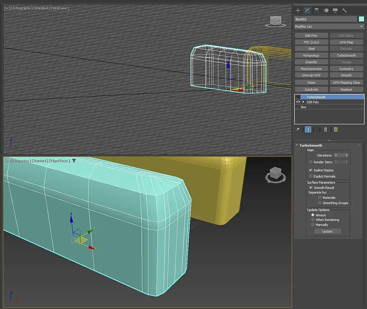Toggle Edit Poly modifier visibility eye

pyautogui.click(x=298, y=102)
